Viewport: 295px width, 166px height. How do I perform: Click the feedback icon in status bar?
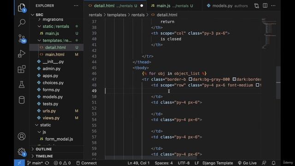(x=264, y=163)
